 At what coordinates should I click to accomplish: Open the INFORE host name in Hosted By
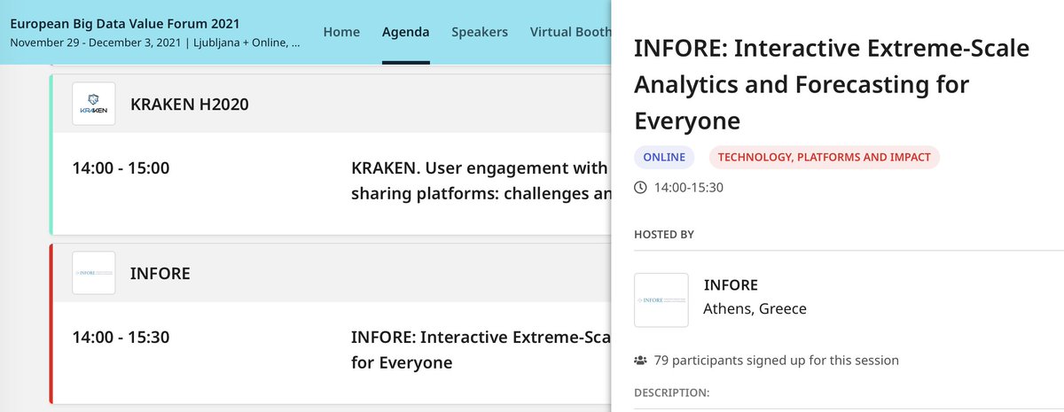[x=731, y=285]
